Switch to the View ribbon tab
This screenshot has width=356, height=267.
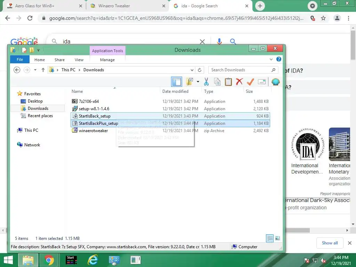[x=79, y=60]
